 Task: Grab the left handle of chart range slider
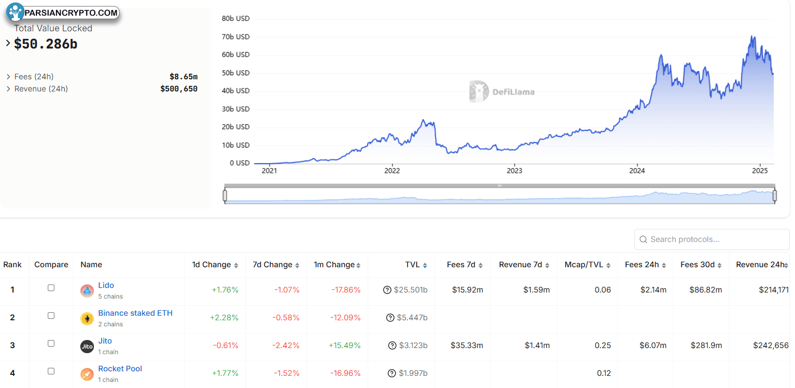tap(225, 196)
